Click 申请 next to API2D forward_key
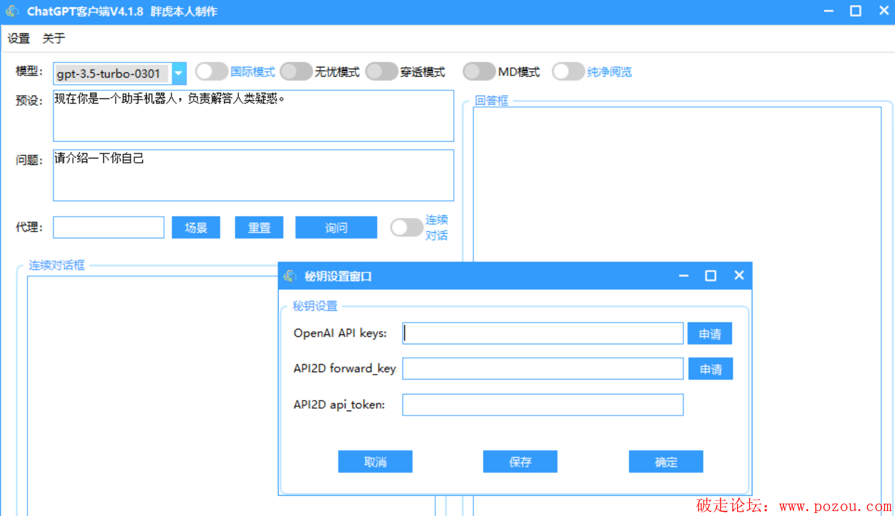895x516 pixels. [x=710, y=369]
